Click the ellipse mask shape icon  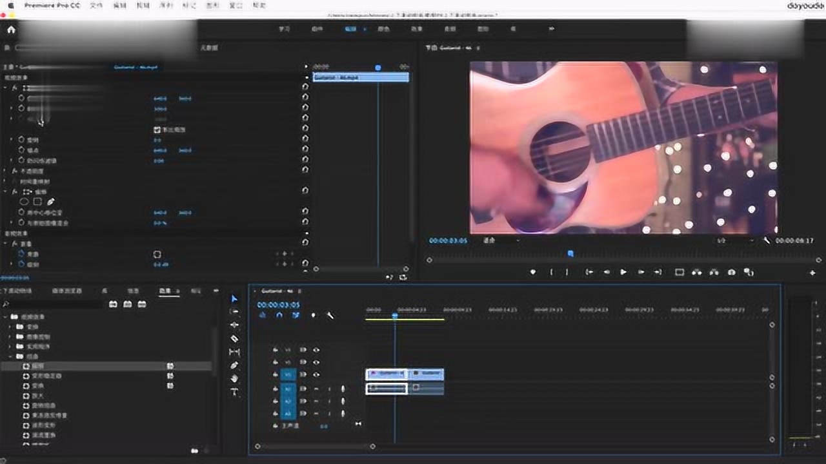point(25,202)
